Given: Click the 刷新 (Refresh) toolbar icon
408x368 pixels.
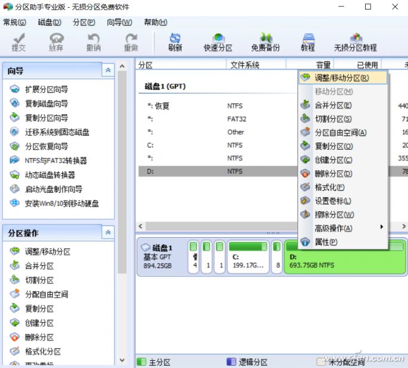Looking at the screenshot, I should point(175,42).
